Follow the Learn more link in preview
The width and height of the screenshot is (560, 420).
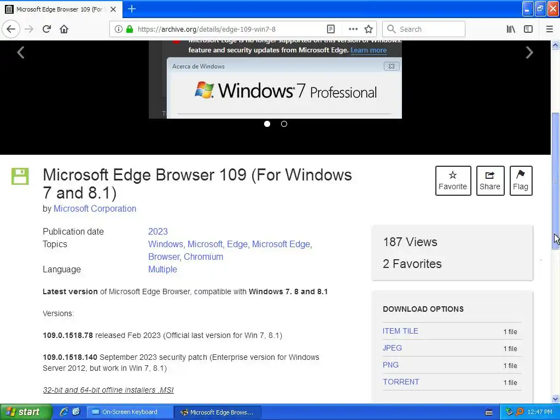369,50
